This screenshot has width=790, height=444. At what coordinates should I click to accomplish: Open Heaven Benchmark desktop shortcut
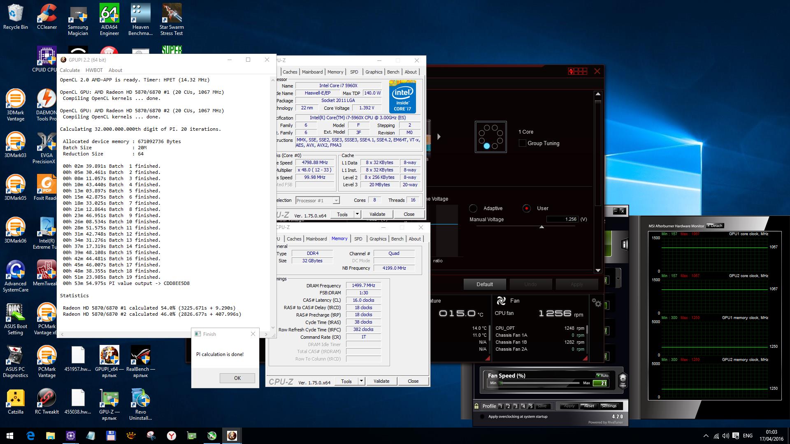(140, 19)
